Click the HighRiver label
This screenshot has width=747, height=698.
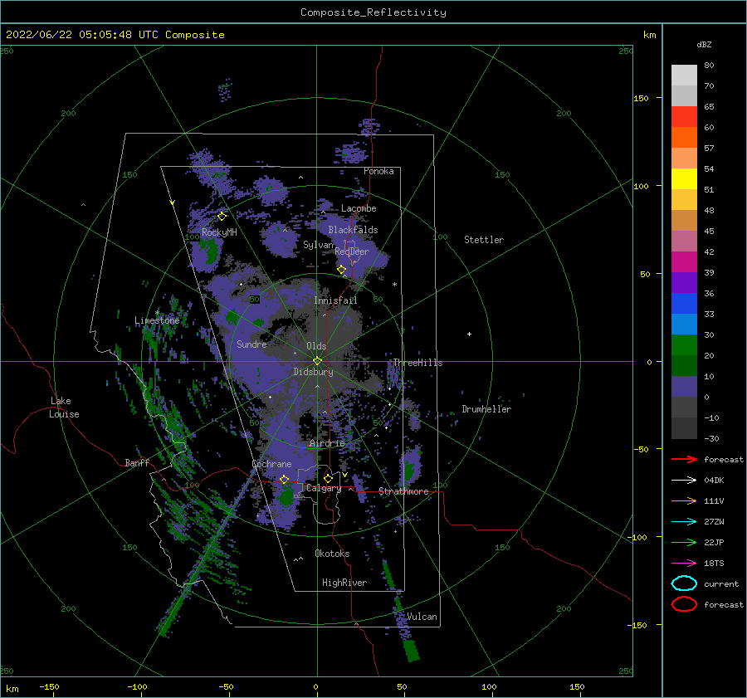[x=344, y=583]
